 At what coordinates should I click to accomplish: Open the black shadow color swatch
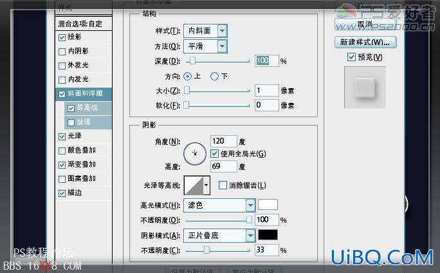tap(268, 235)
